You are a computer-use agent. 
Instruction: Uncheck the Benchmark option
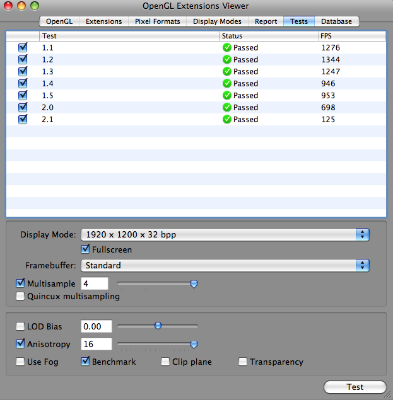(x=85, y=361)
